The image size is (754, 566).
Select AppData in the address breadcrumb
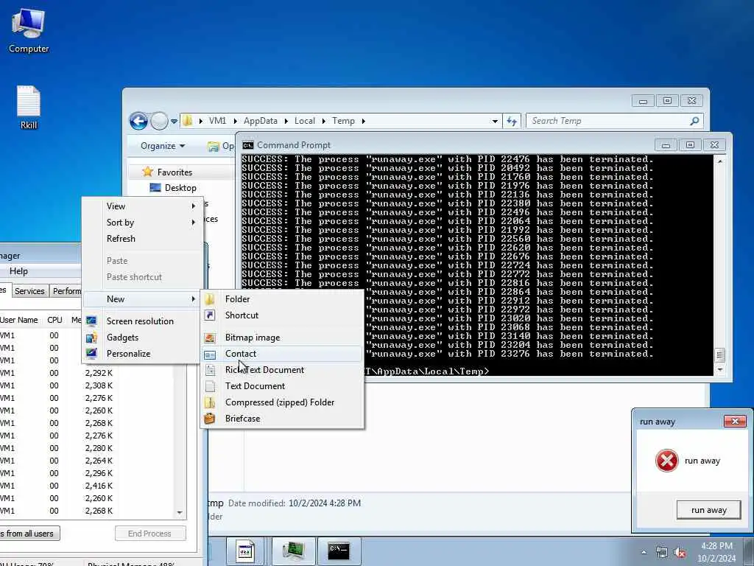tap(260, 121)
